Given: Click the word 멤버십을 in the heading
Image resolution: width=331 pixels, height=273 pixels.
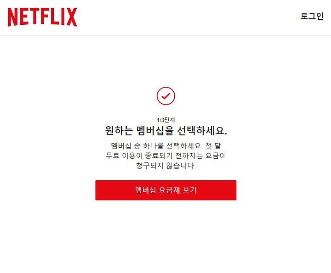Looking at the screenshot, I should point(154,131).
